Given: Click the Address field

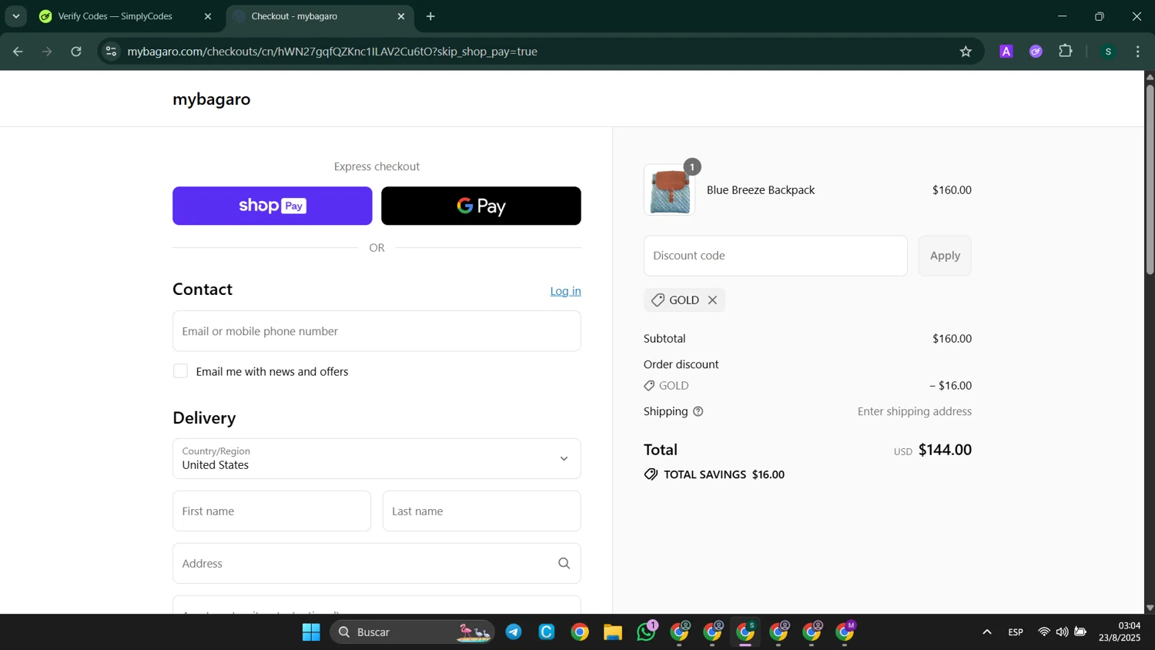Looking at the screenshot, I should [x=377, y=564].
